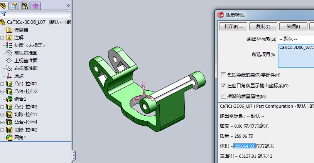The height and width of the screenshot is (163, 314).
Task: Click the filter funnel icon
Action: pyautogui.click(x=3, y=14)
